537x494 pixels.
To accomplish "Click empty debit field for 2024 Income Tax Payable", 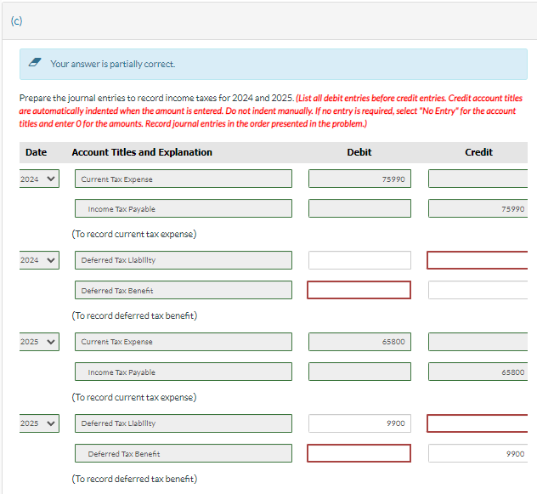I will (x=359, y=208).
